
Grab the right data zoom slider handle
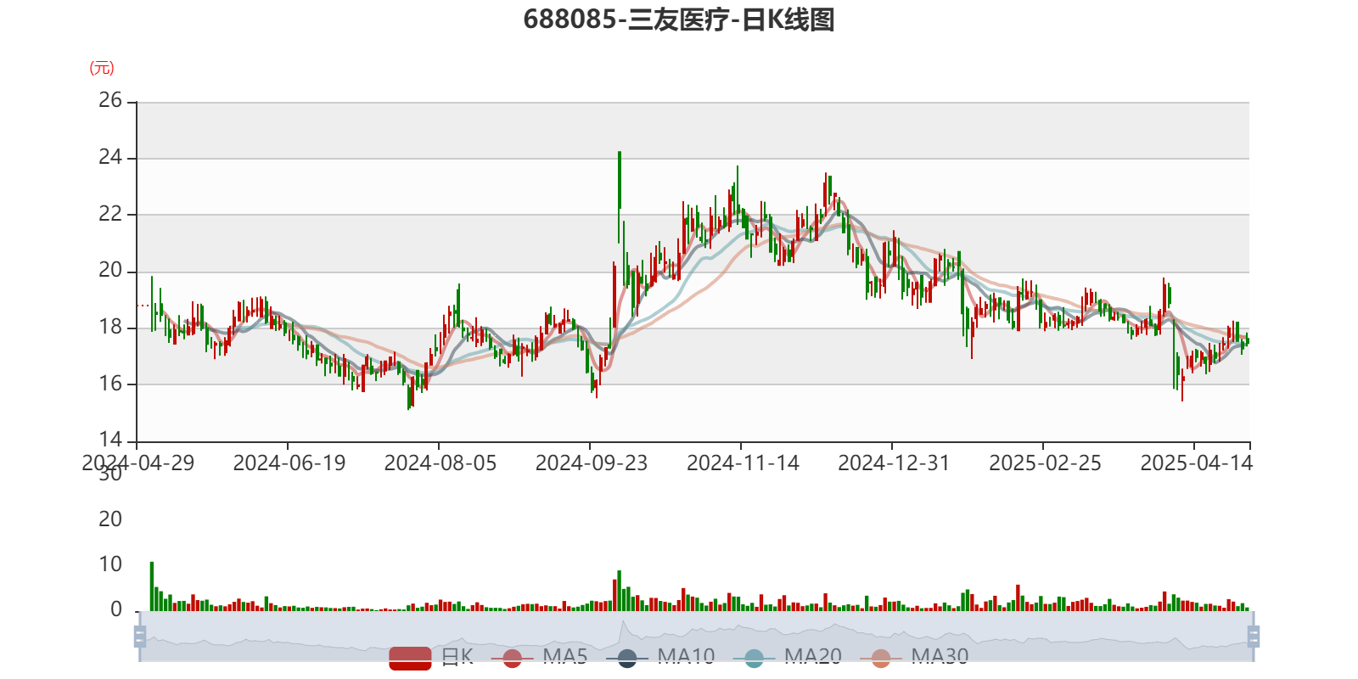pos(1253,636)
